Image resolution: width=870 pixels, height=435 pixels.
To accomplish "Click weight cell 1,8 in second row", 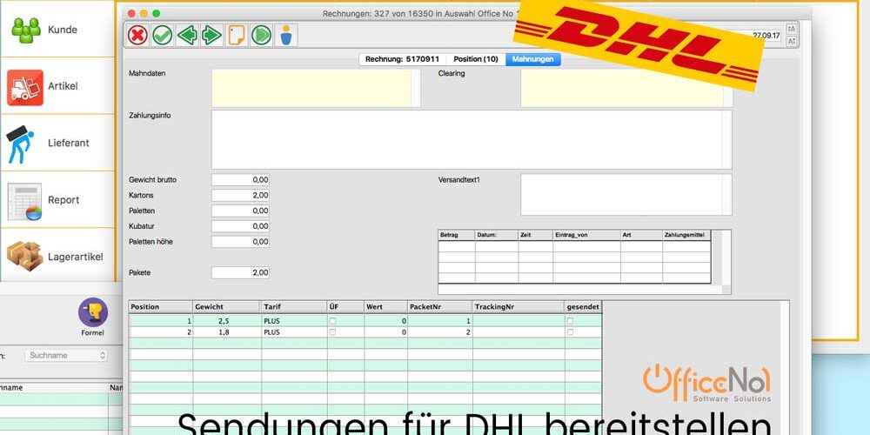I will coord(226,331).
